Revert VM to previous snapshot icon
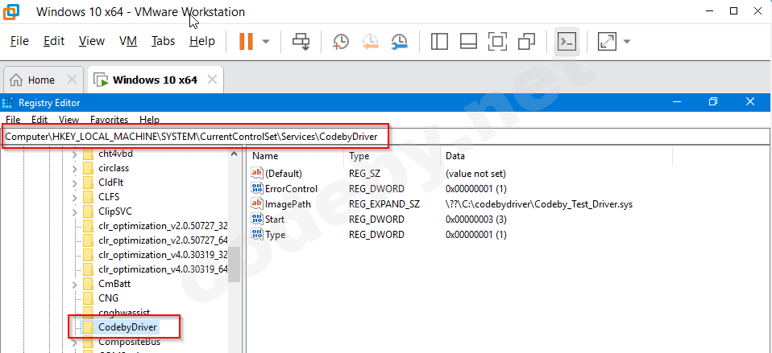Viewport: 772px width, 353px height. tap(370, 41)
